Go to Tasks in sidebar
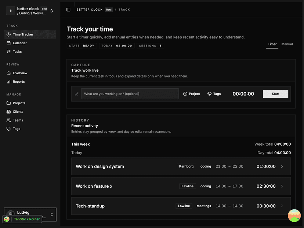The width and height of the screenshot is (304, 228). tap(17, 52)
